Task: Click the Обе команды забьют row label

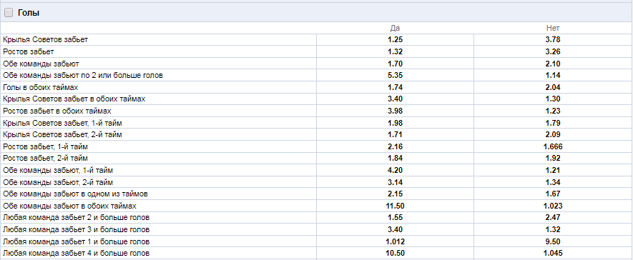Action: click(41, 64)
